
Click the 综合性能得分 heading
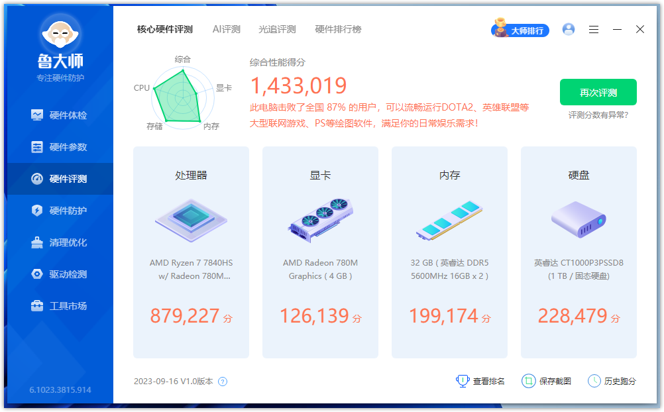pos(278,62)
